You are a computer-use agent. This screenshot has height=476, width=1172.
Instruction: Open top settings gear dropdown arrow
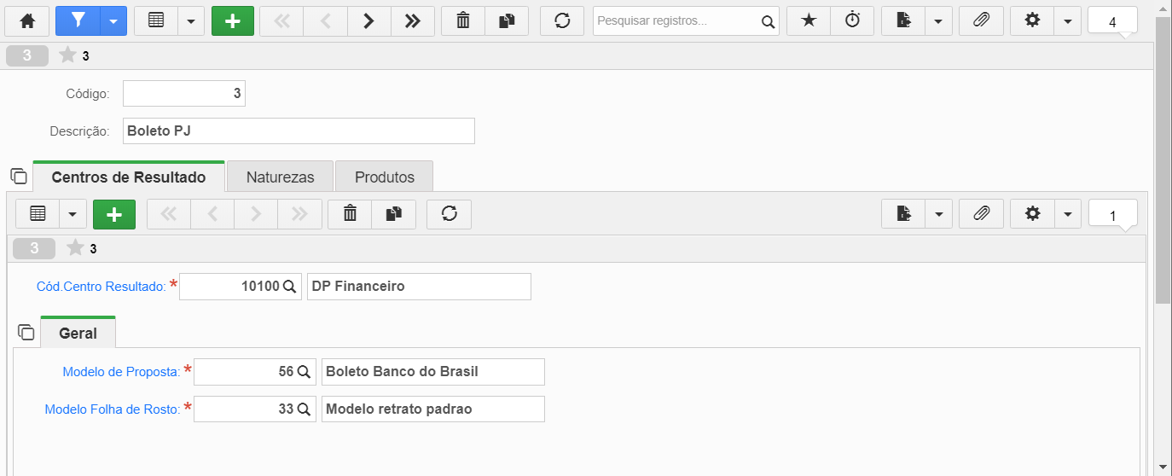pyautogui.click(x=1068, y=21)
